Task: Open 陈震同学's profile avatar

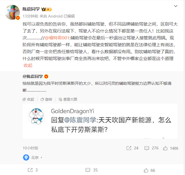Action: click(x=12, y=12)
